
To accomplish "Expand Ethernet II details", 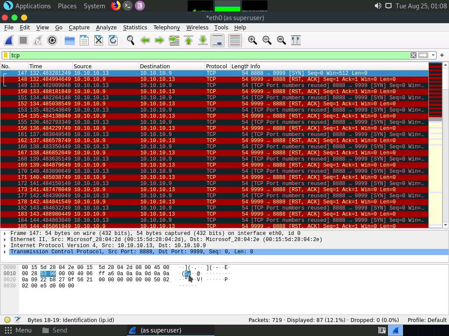I will tap(5, 239).
